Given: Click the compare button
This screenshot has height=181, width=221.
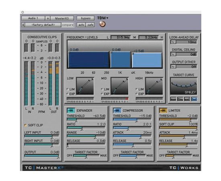Looking at the screenshot, I should coord(68,25).
